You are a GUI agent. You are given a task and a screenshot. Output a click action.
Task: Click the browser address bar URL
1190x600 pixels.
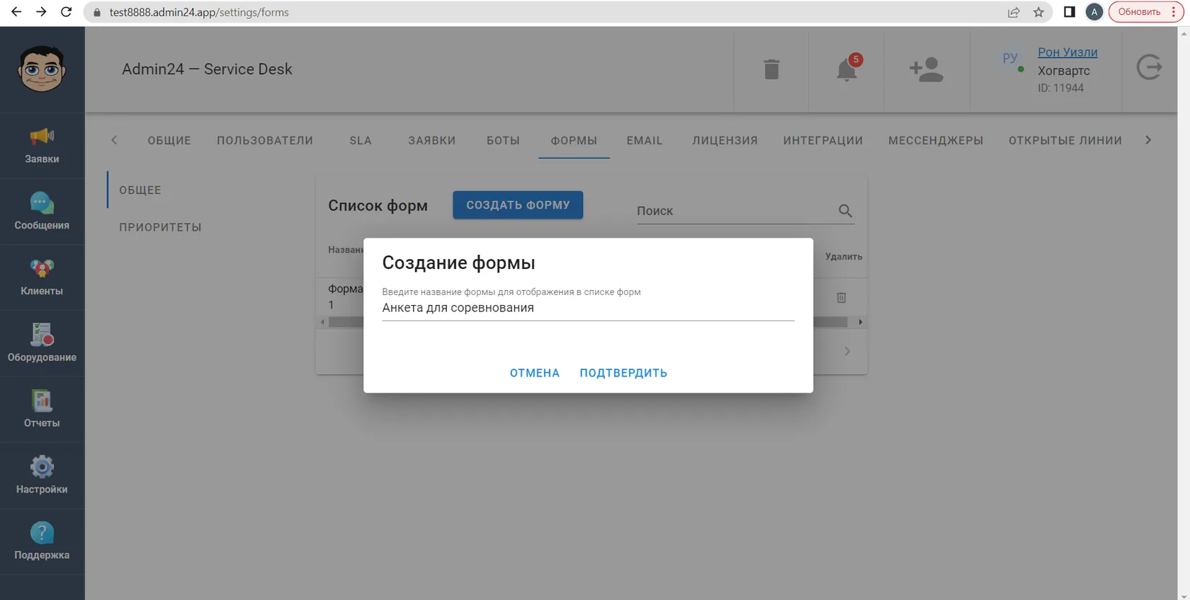(199, 12)
